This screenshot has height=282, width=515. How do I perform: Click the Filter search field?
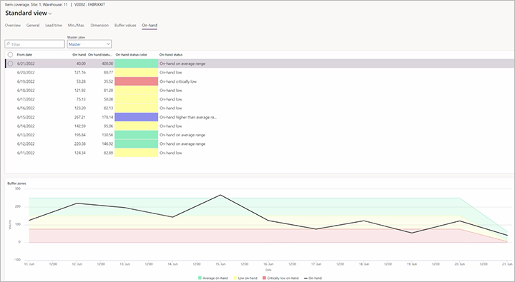tap(35, 44)
